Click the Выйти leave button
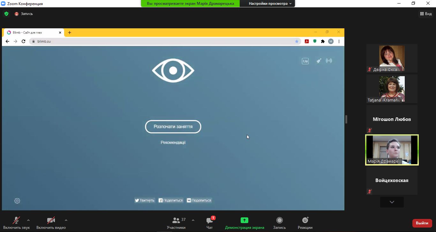This screenshot has height=232, width=436. [422, 223]
